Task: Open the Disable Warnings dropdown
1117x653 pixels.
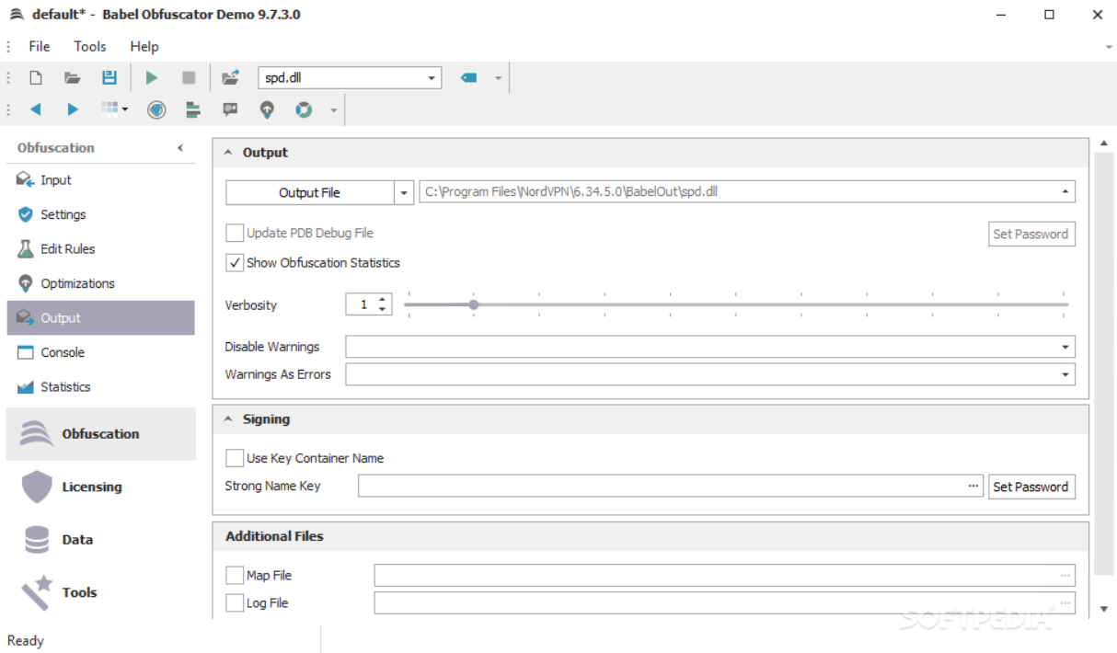Action: pyautogui.click(x=1065, y=347)
